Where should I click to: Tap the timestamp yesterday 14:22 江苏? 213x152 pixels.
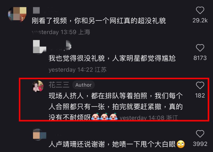tap(77, 70)
